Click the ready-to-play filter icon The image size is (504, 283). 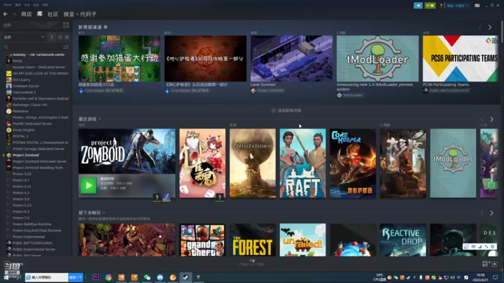point(67,37)
